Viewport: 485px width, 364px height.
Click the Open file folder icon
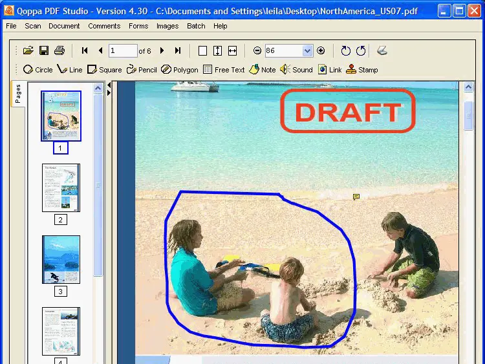point(28,50)
